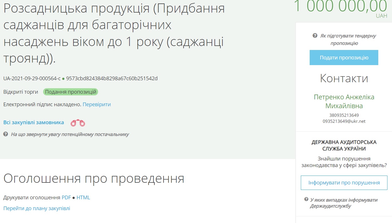Click question icon before 'На що звернути увагу'

click(6, 134)
